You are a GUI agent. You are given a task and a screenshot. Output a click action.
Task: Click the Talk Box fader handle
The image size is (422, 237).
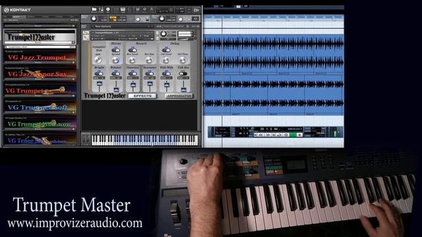tap(183, 89)
